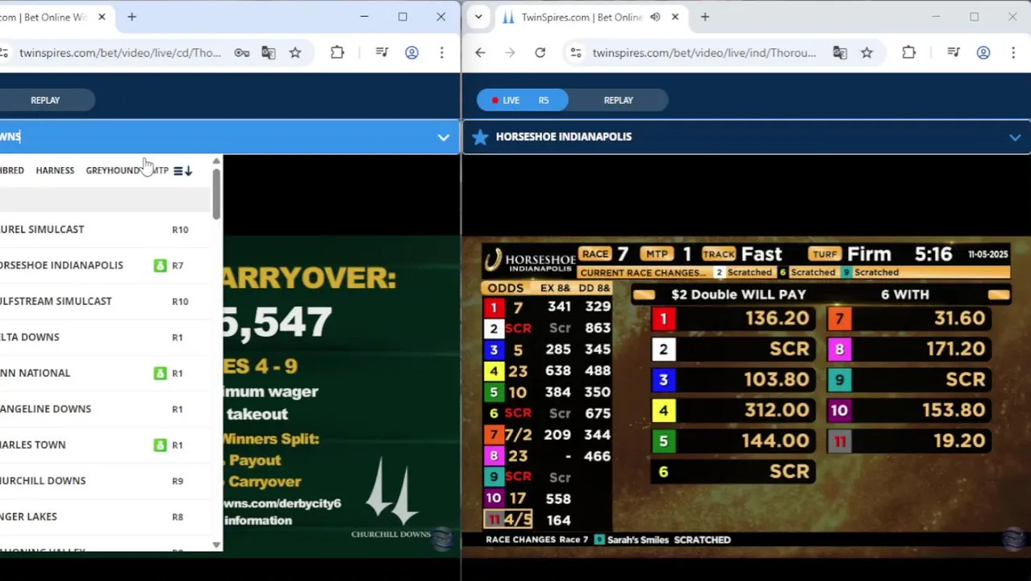Click green money bag icon for Penn National
This screenshot has width=1031, height=581.
point(160,373)
